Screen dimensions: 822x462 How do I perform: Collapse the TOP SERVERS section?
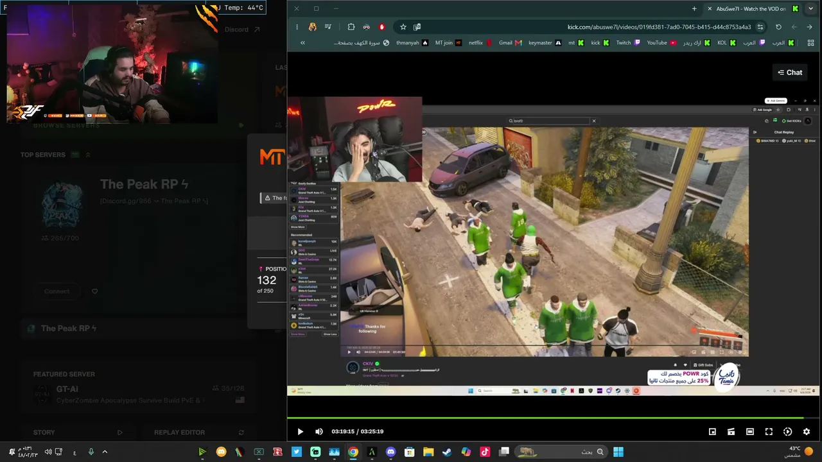coord(88,155)
